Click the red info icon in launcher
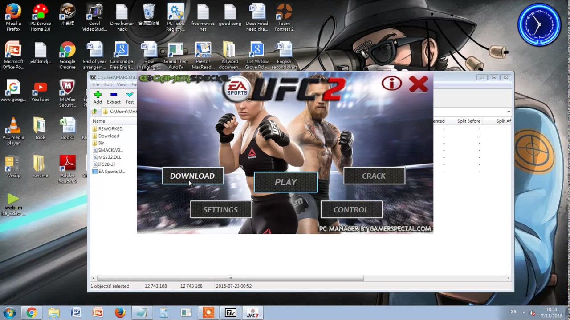Viewport: 570px width, 320px height. click(392, 83)
